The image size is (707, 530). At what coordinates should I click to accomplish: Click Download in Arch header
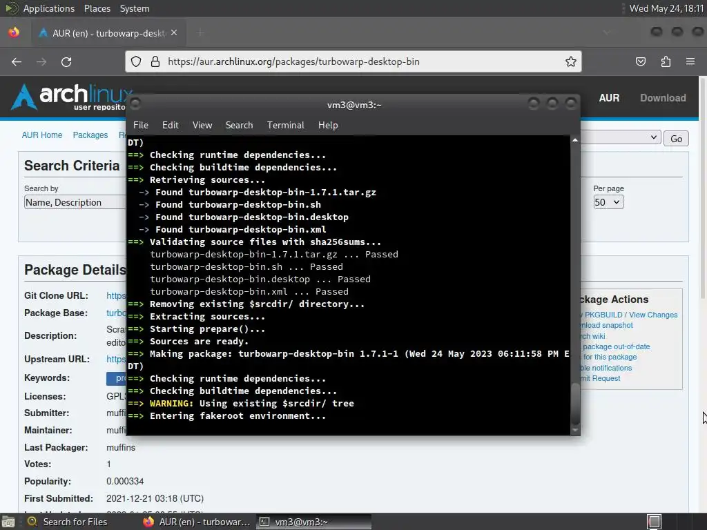coord(663,98)
